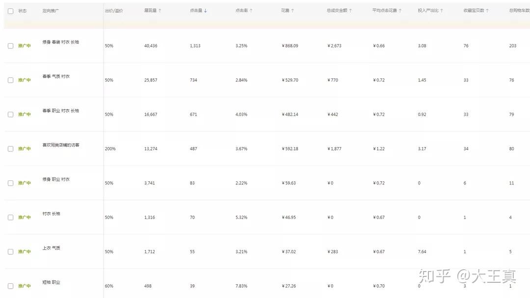Open the 春季 气质 衬衣 targeting entry
Image resolution: width=530 pixels, height=298 pixels.
(56, 76)
